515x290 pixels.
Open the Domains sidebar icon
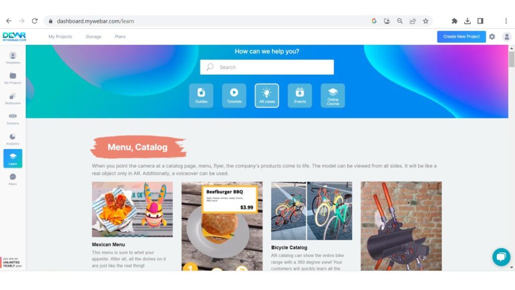pyautogui.click(x=13, y=119)
